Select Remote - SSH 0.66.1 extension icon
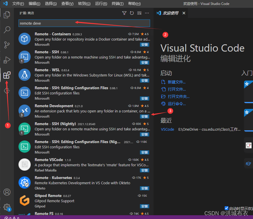253x219 pixels. coord(25,57)
